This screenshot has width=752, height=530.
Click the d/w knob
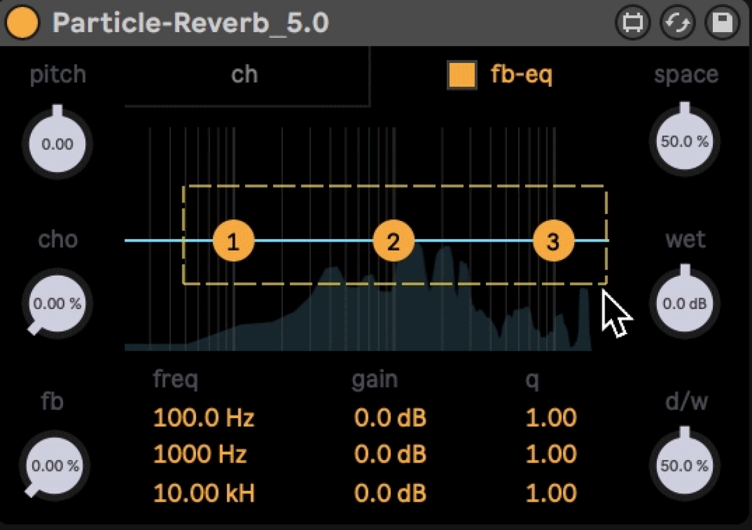[685, 464]
